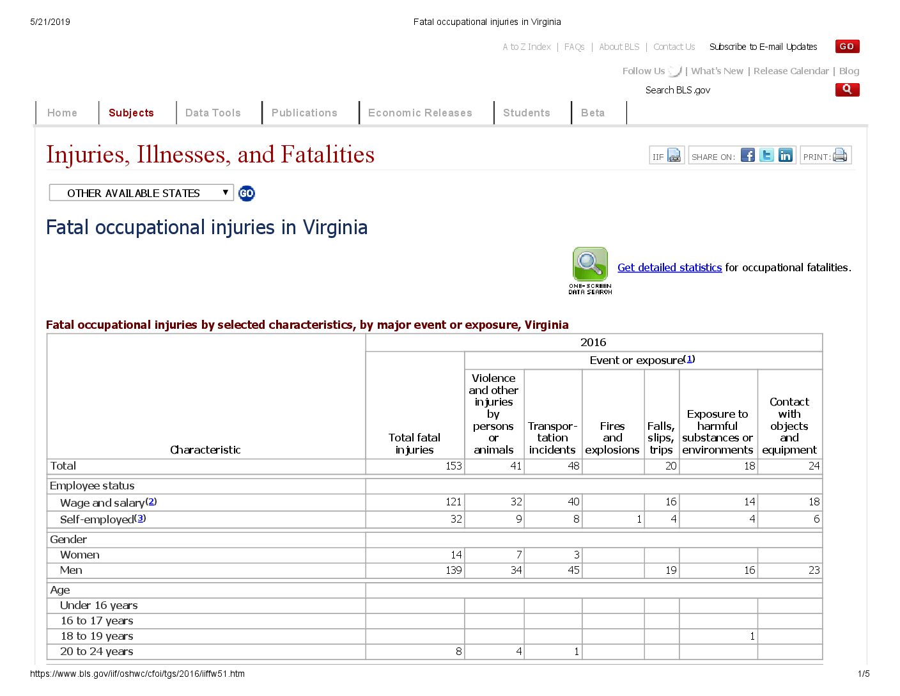The image size is (900, 696).
Task: Click the A to Z Index link
Action: 526,47
